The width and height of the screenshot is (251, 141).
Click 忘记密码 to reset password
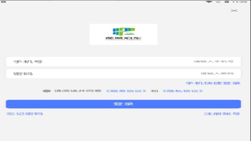pyautogui.click(x=25, y=113)
